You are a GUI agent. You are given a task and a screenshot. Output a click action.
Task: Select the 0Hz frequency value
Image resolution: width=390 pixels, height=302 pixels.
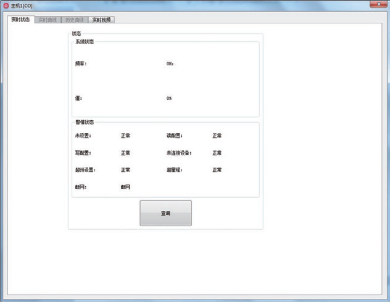pos(170,63)
